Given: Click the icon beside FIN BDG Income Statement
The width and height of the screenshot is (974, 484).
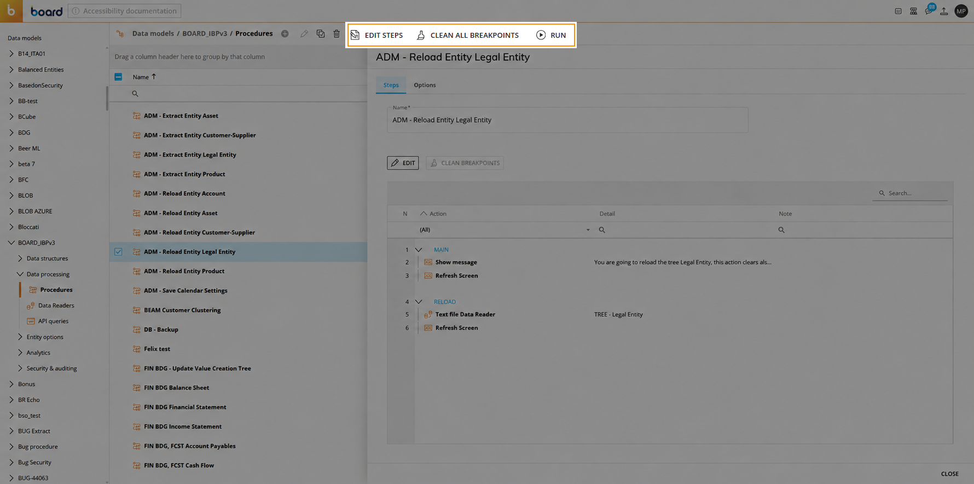Looking at the screenshot, I should pos(137,427).
